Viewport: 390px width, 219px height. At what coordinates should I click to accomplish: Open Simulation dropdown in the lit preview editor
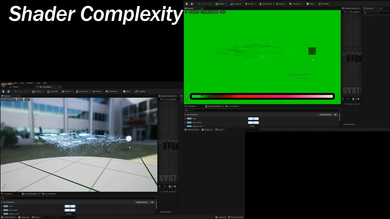click(112, 91)
